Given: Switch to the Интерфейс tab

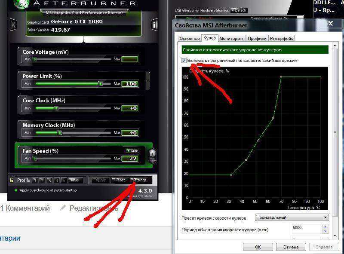Looking at the screenshot, I should pyautogui.click(x=282, y=38).
